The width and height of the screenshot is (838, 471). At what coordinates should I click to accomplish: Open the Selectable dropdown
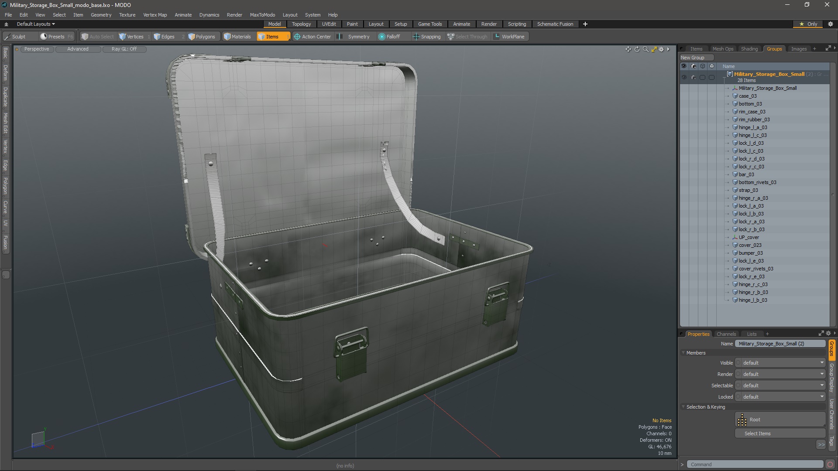pyautogui.click(x=780, y=386)
